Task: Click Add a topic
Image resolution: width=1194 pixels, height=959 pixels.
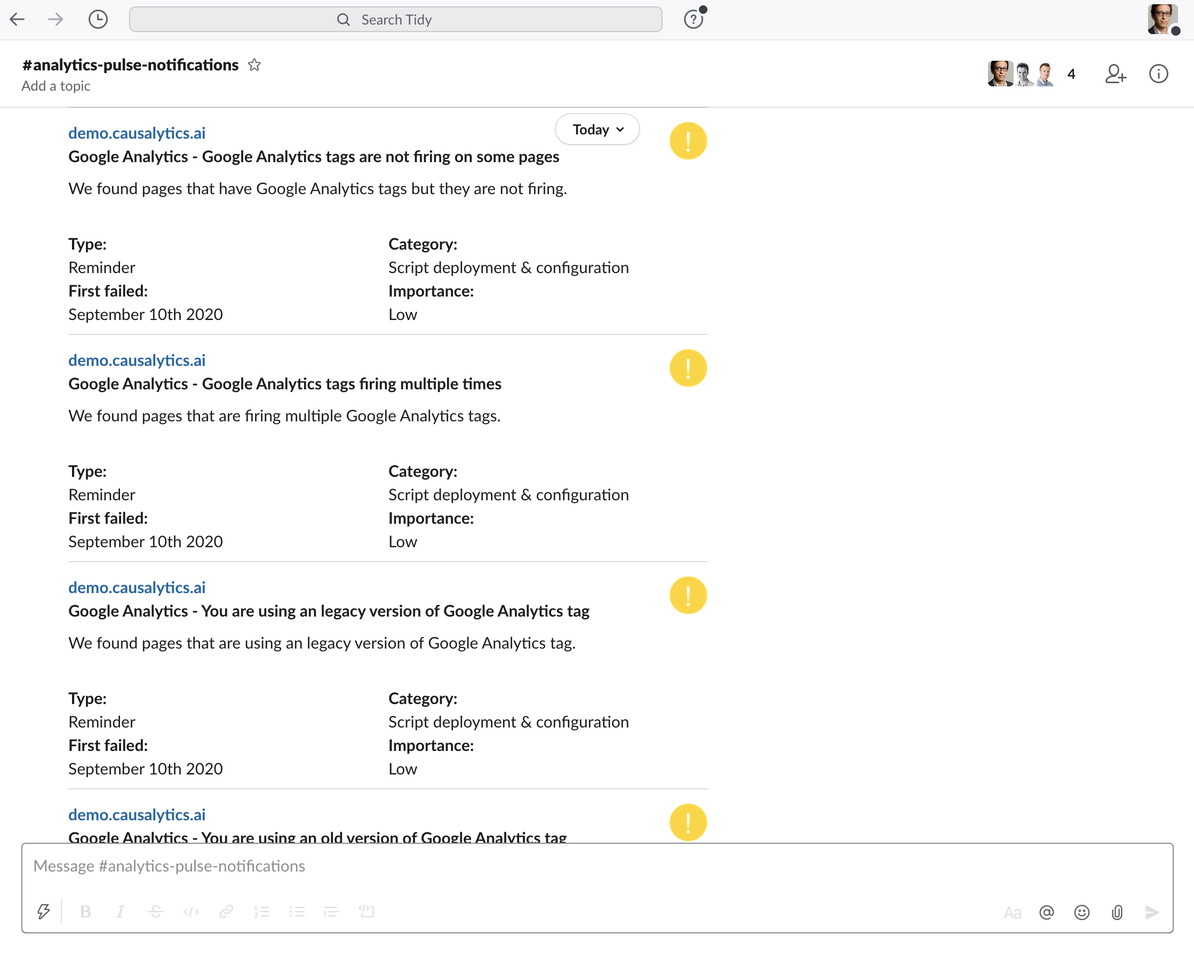Action: coord(56,86)
